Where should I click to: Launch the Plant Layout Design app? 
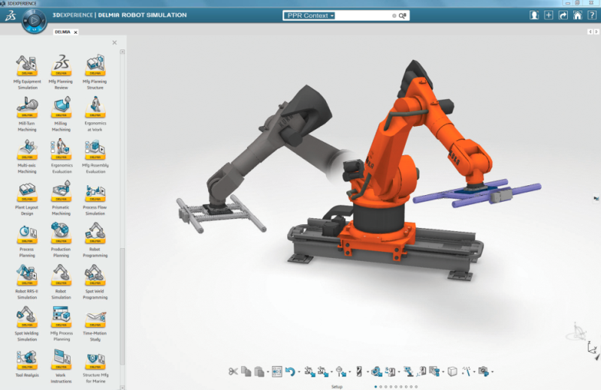pos(27,198)
